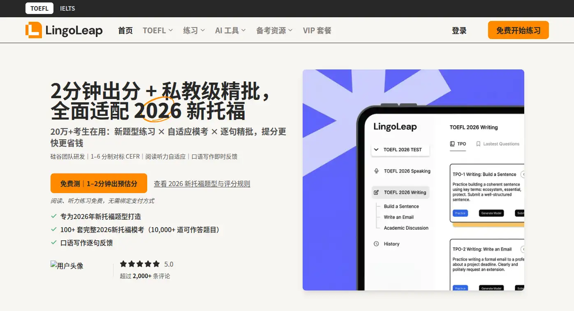Expand the 备考资源 dropdown menu
The image size is (574, 311).
pyautogui.click(x=274, y=30)
